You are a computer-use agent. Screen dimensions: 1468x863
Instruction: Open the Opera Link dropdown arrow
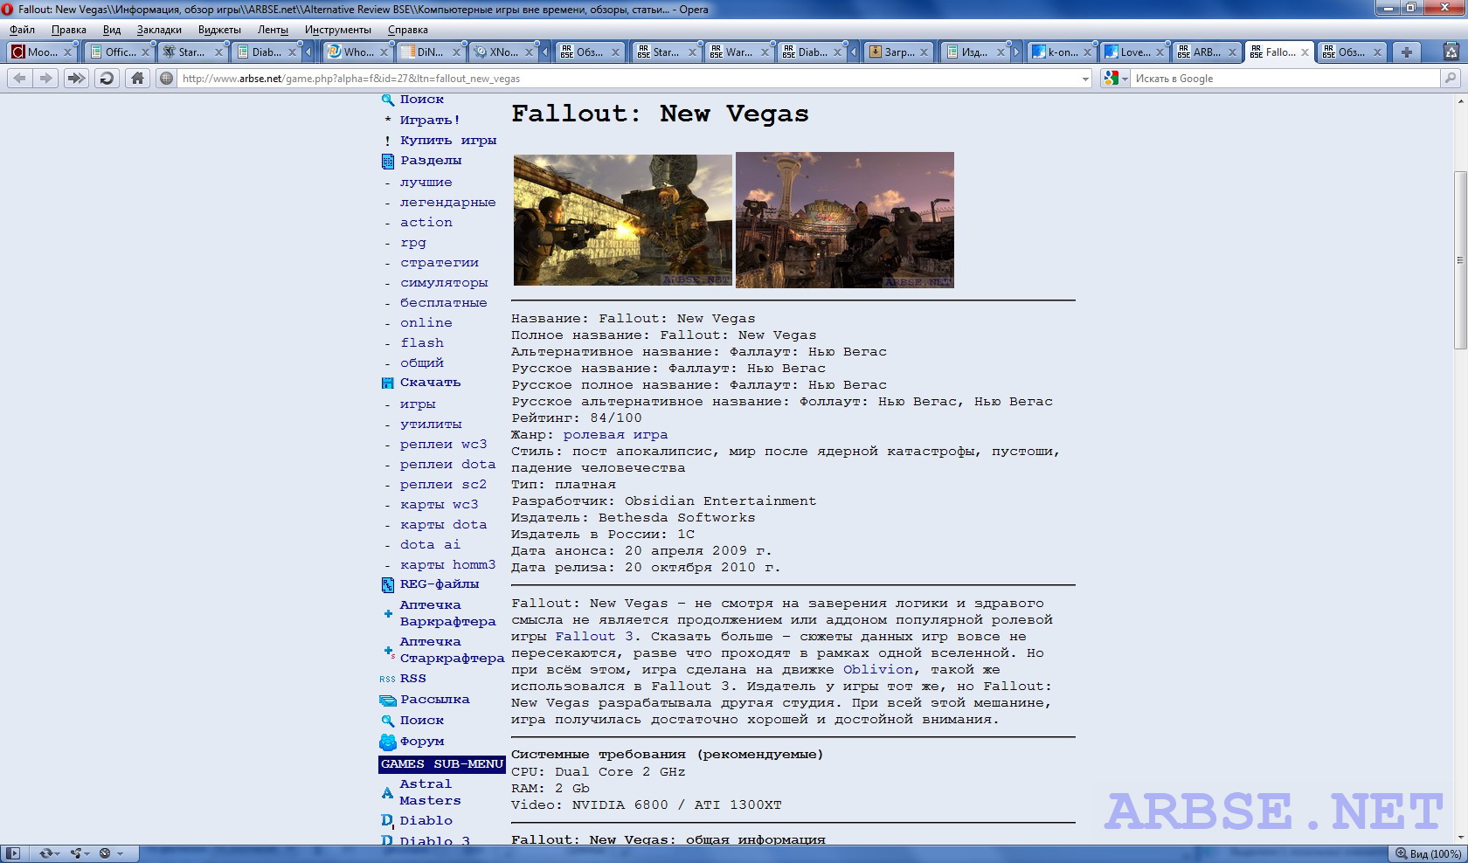[x=58, y=853]
